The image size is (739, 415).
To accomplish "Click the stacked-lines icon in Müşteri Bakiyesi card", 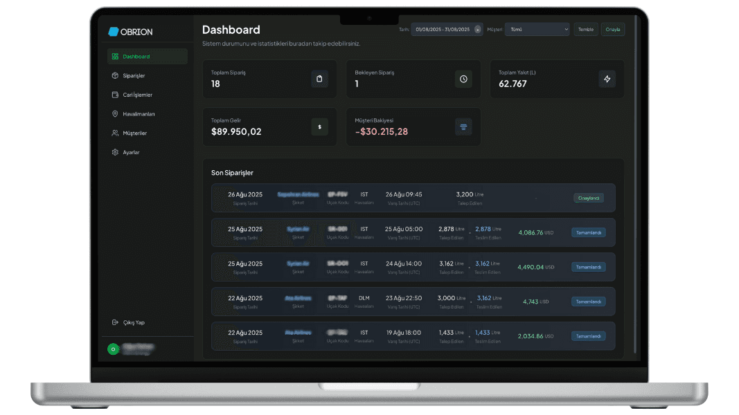I will pos(463,127).
